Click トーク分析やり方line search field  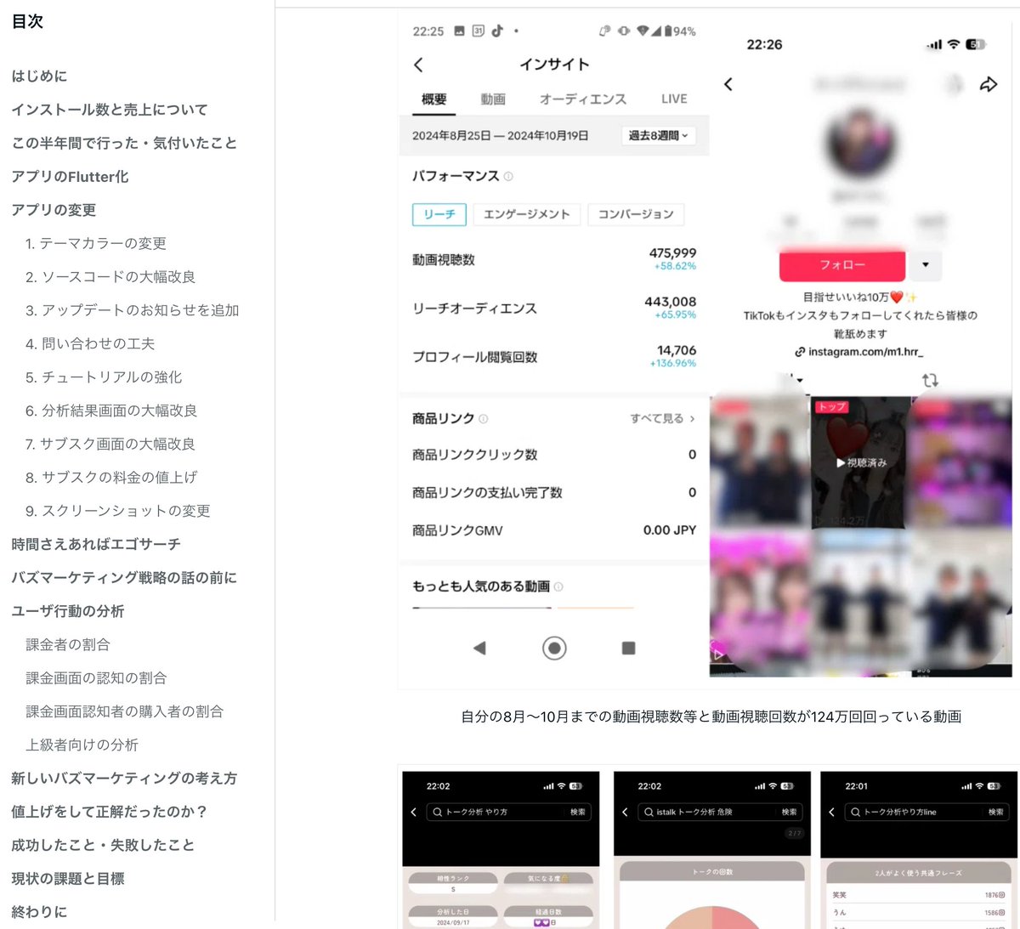(926, 813)
